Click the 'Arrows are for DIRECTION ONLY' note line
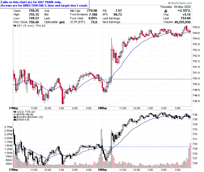204x172 pixels. coord(44,5)
